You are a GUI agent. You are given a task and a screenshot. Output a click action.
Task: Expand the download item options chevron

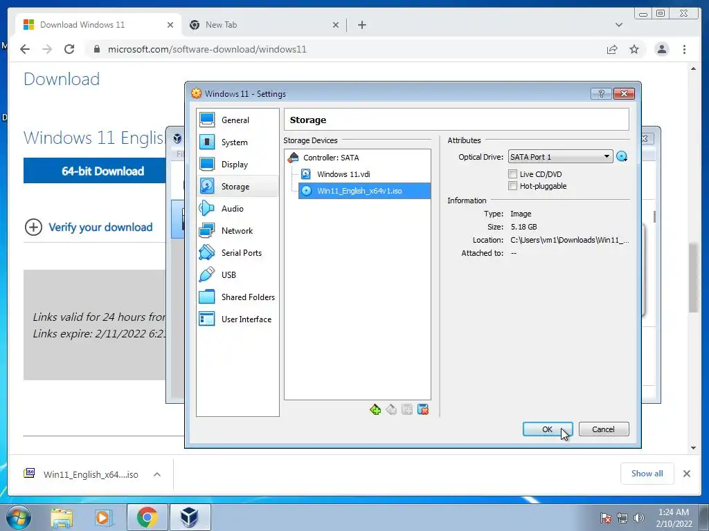tap(157, 474)
